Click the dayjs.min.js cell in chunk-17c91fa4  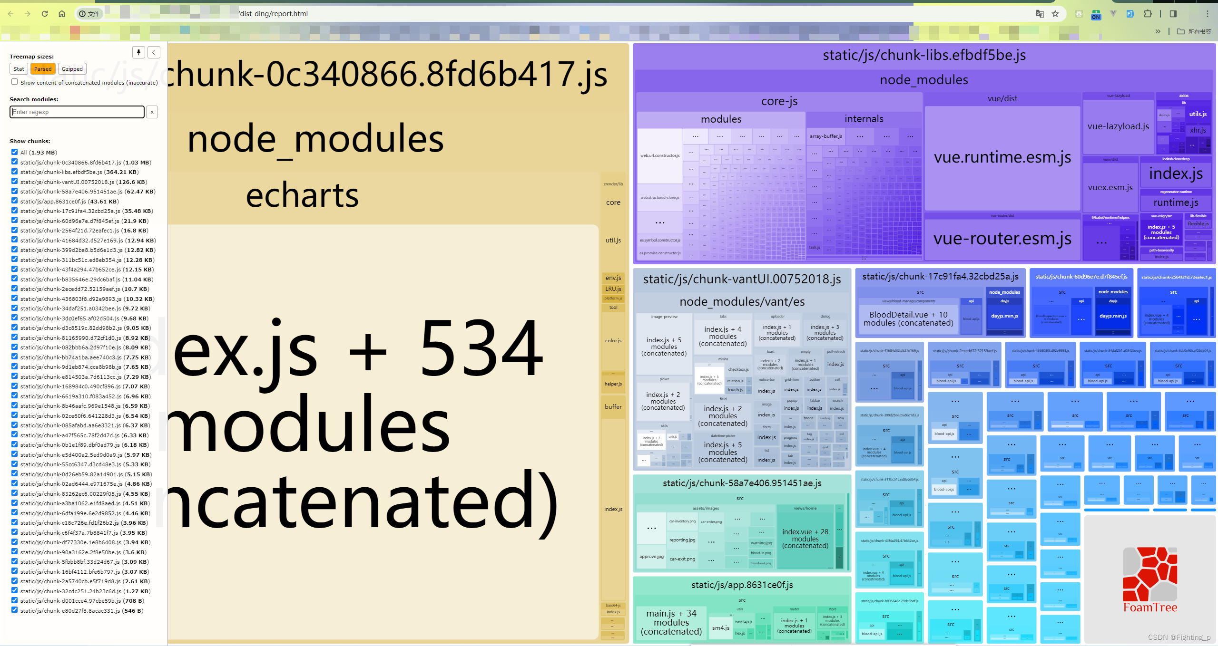coord(1004,316)
